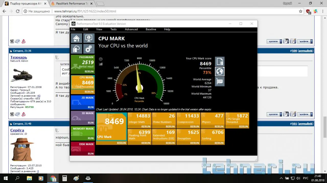Open the Baseline menu

coord(151,29)
